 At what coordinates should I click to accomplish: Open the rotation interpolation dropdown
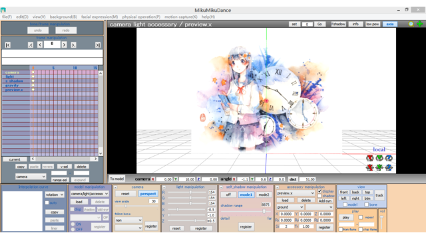click(55, 195)
